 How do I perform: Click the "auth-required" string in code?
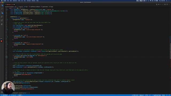tap(26, 74)
